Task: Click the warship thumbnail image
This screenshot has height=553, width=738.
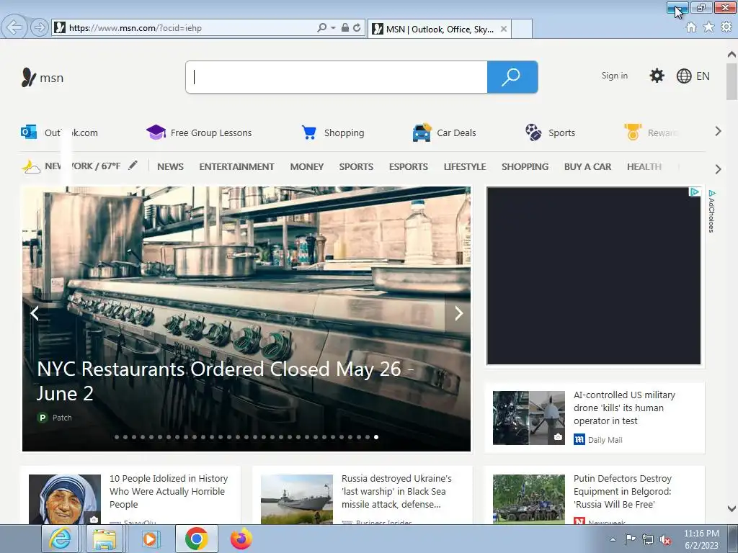Action: coord(296,499)
